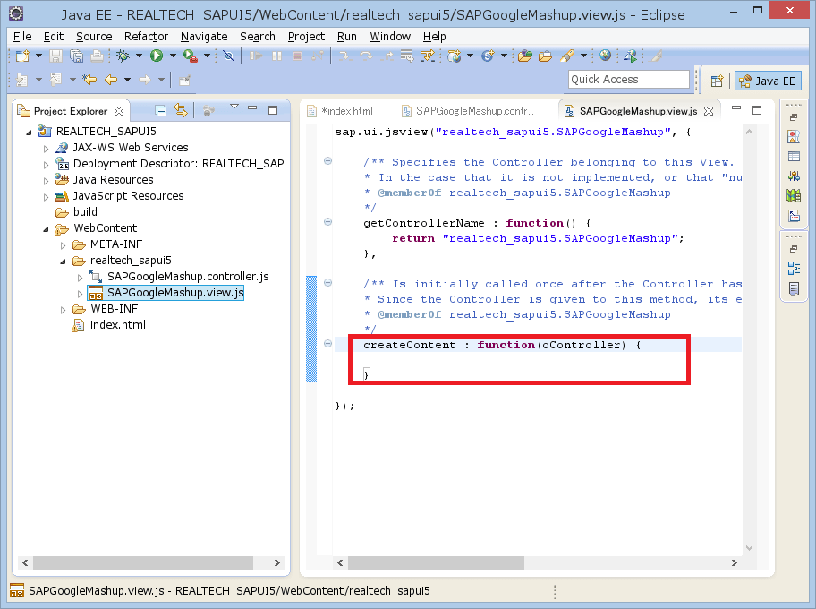
Task: Open the Web Browser globe icon
Action: tap(605, 56)
